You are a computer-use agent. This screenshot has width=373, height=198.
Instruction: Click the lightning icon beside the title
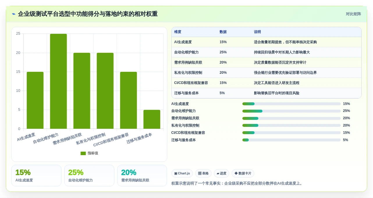coord(14,14)
